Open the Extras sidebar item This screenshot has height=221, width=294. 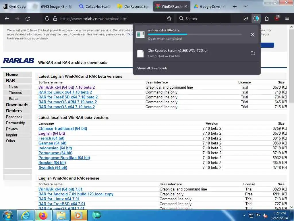tap(14, 98)
